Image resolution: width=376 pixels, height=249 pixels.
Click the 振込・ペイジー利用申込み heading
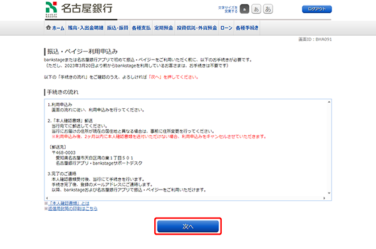coord(83,51)
